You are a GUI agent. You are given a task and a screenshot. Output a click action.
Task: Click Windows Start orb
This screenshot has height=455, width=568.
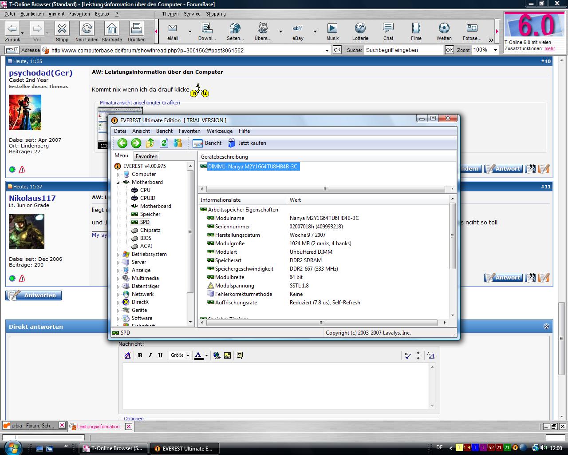click(13, 447)
